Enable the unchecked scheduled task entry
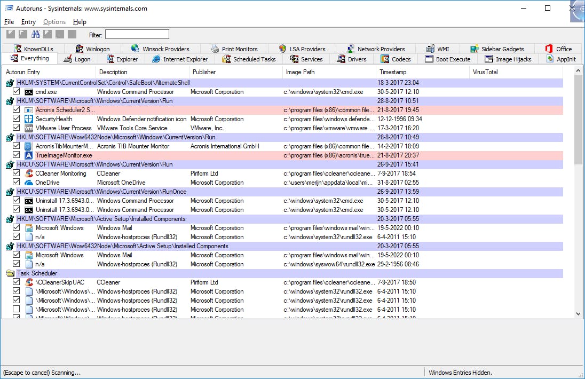Viewport: 585px width, 379px height. pyautogui.click(x=17, y=310)
